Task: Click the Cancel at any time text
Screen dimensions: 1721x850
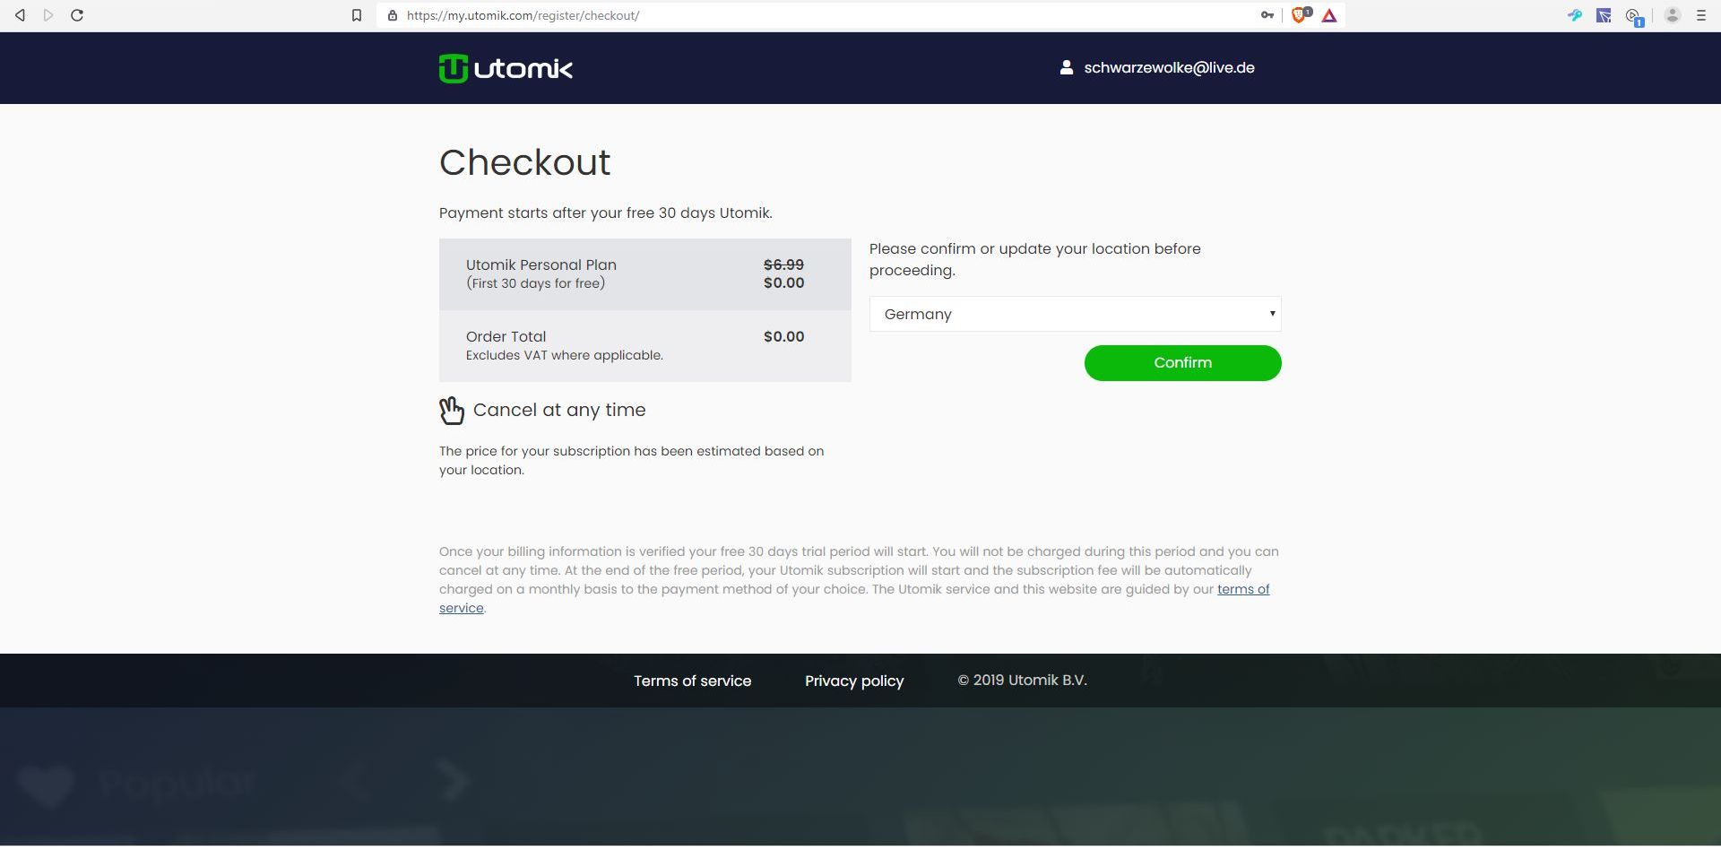Action: 559,410
